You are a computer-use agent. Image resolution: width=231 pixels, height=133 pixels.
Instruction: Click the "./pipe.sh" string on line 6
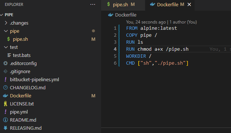(x=170, y=63)
